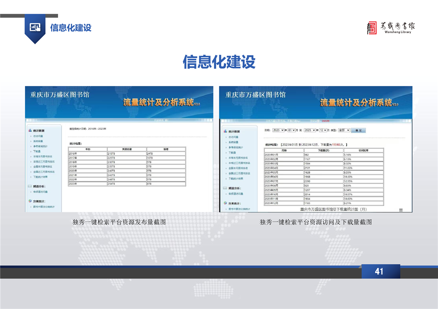Click 统计数据 bar chart icon in resource publication panel

coord(30,131)
